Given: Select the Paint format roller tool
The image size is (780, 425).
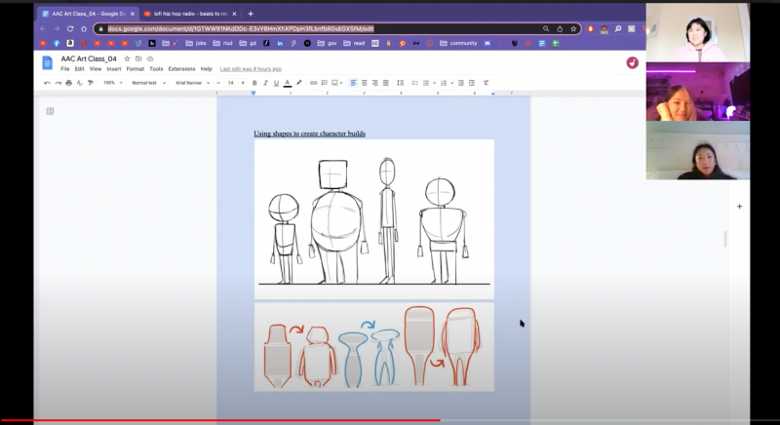Looking at the screenshot, I should coord(90,83).
